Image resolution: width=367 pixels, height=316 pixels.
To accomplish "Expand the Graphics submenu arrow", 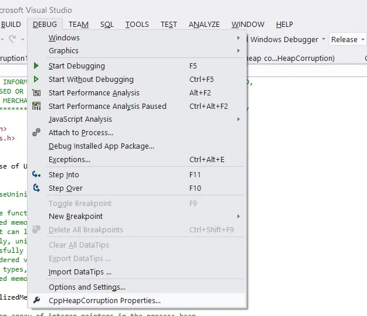I will tap(238, 50).
